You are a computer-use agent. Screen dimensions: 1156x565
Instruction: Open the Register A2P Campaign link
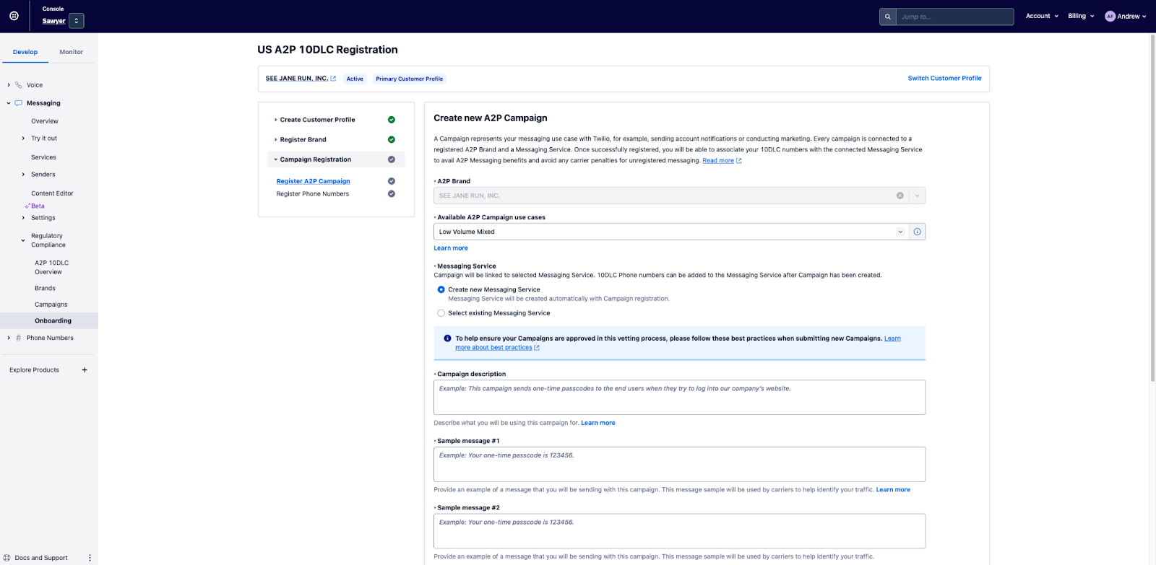(x=313, y=181)
